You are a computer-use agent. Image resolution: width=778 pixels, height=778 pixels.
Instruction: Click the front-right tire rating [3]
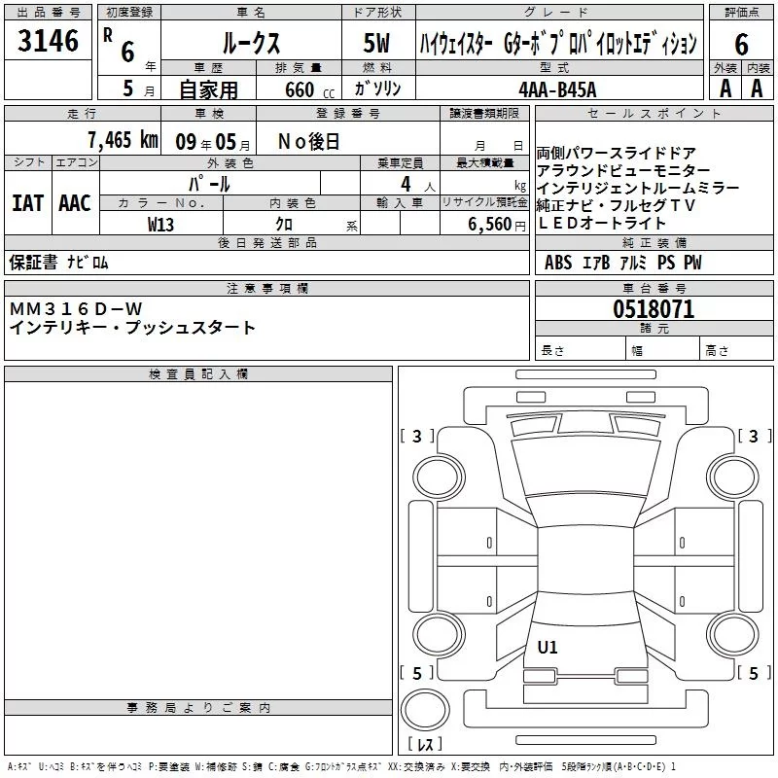pos(755,436)
